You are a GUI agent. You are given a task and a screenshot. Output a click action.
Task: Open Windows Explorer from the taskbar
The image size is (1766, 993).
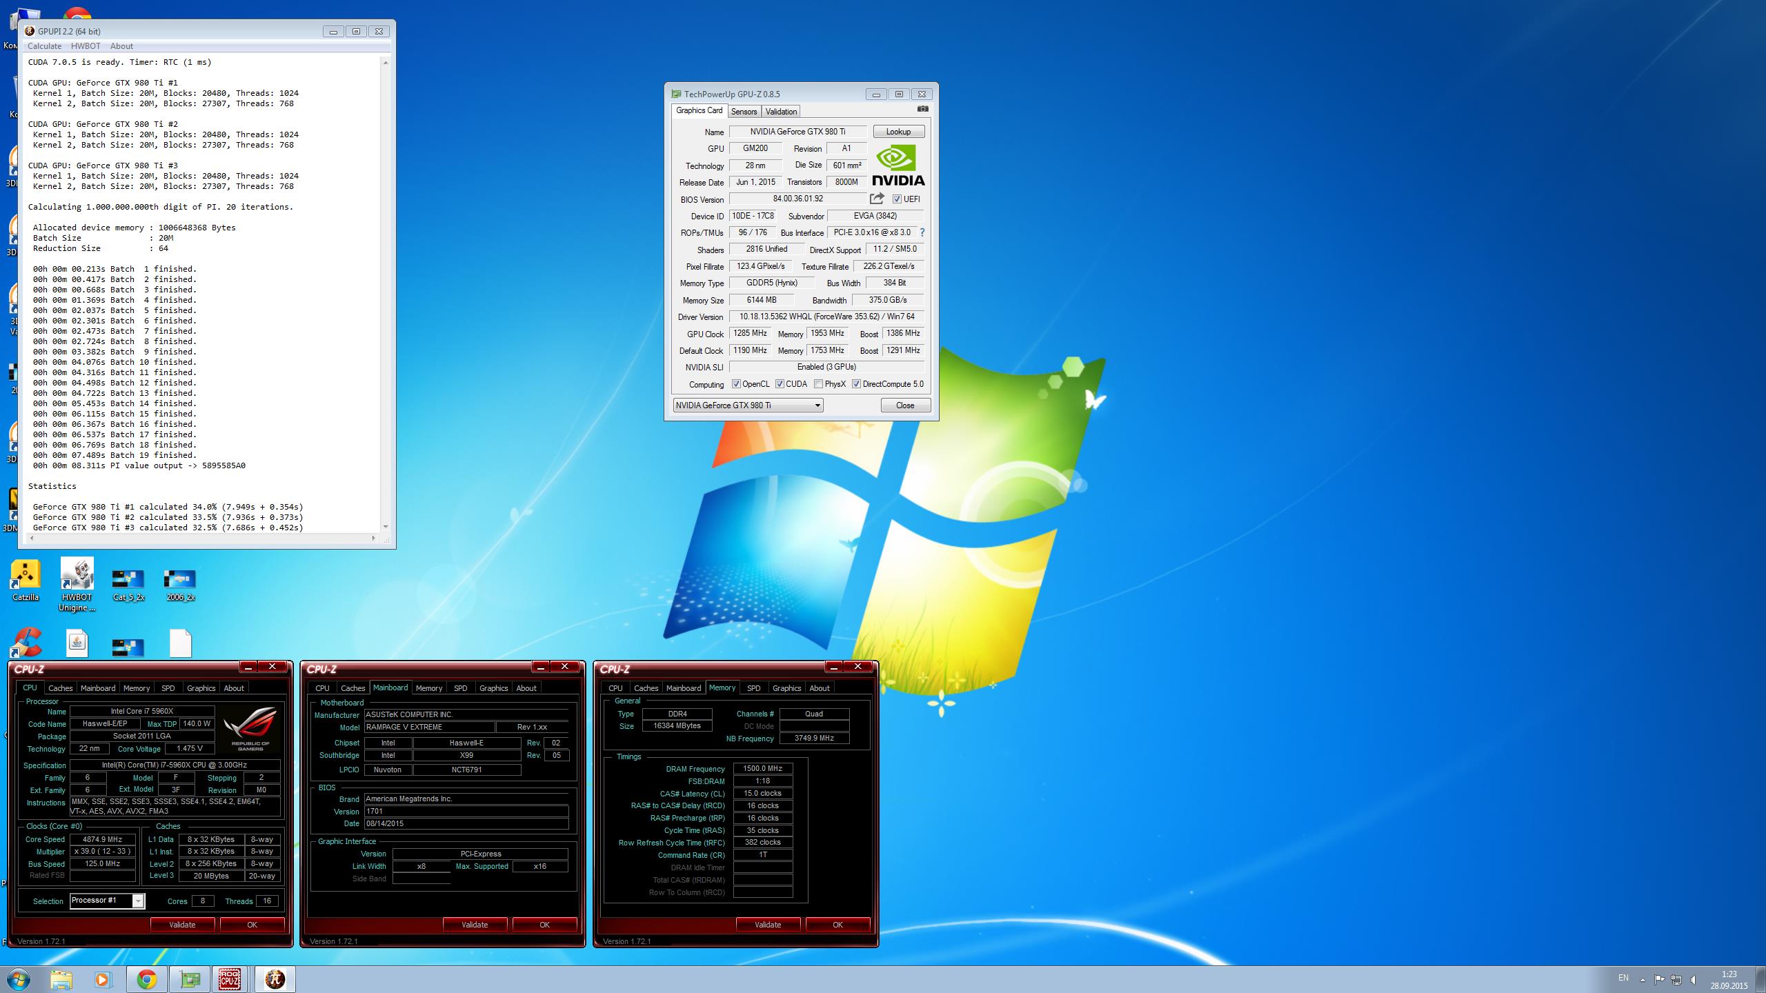[x=61, y=979]
